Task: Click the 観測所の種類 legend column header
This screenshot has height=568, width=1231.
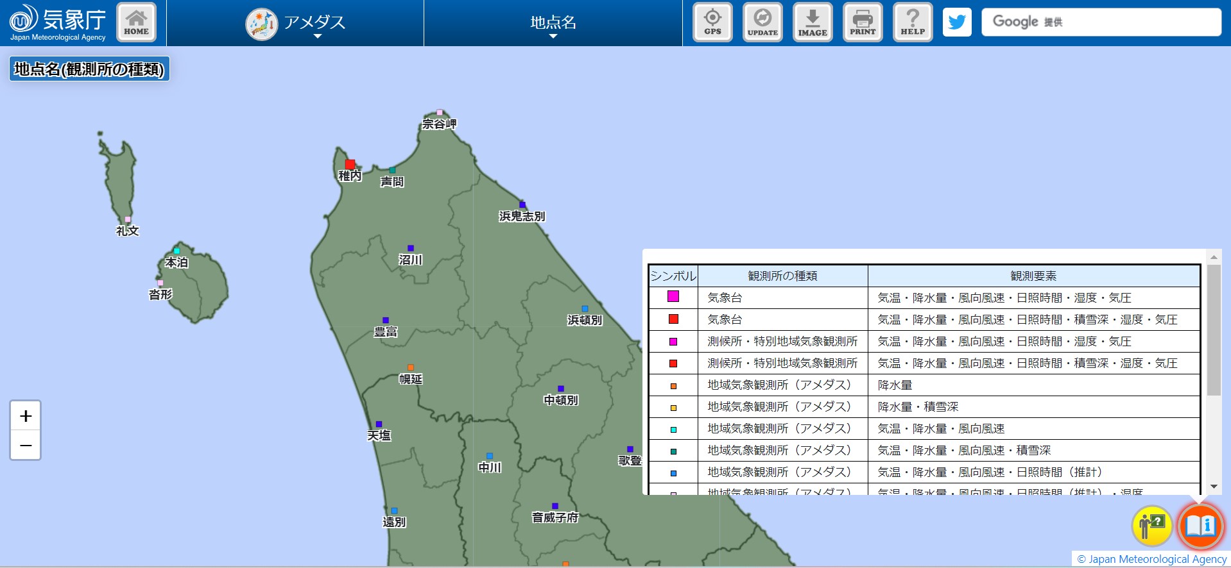Action: pyautogui.click(x=783, y=276)
